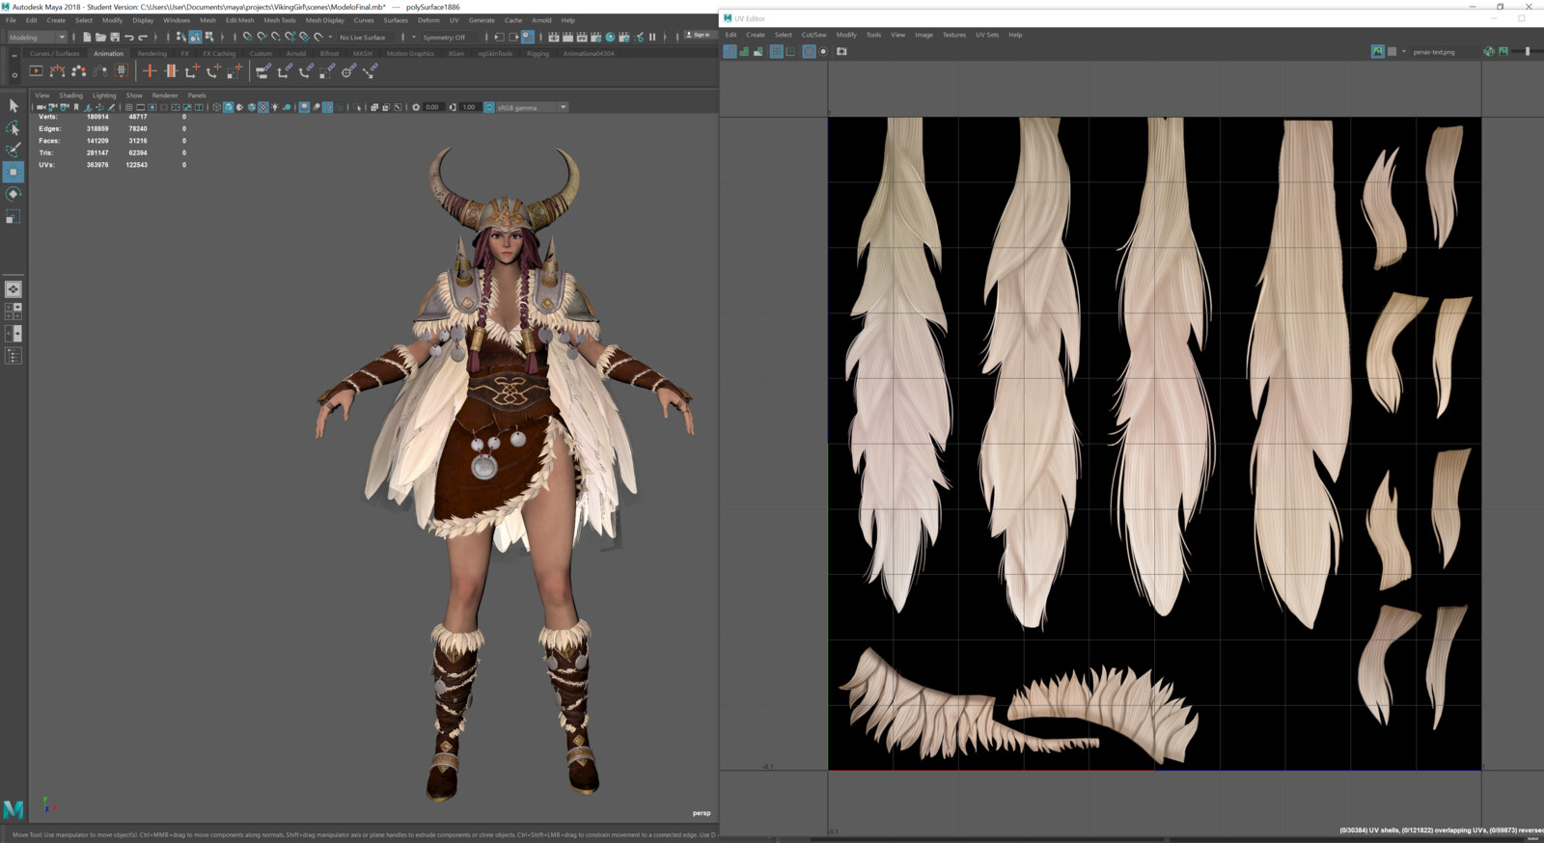
Task: Click the New Scene icon
Action: [87, 37]
